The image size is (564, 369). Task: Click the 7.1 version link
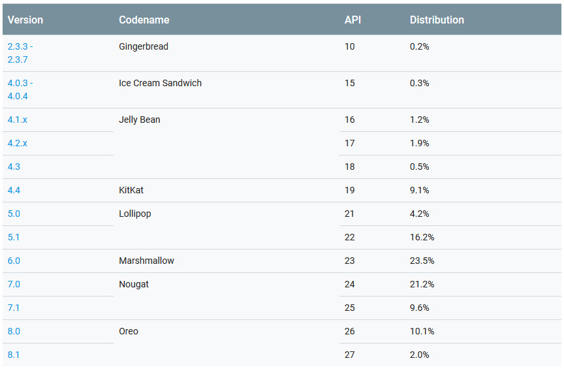(14, 308)
